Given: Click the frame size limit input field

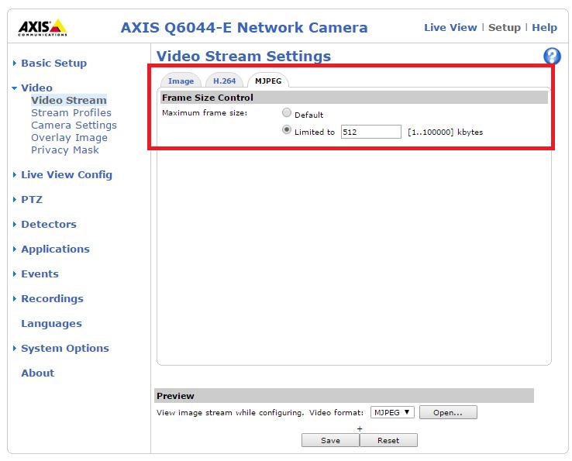Looking at the screenshot, I should coord(370,132).
